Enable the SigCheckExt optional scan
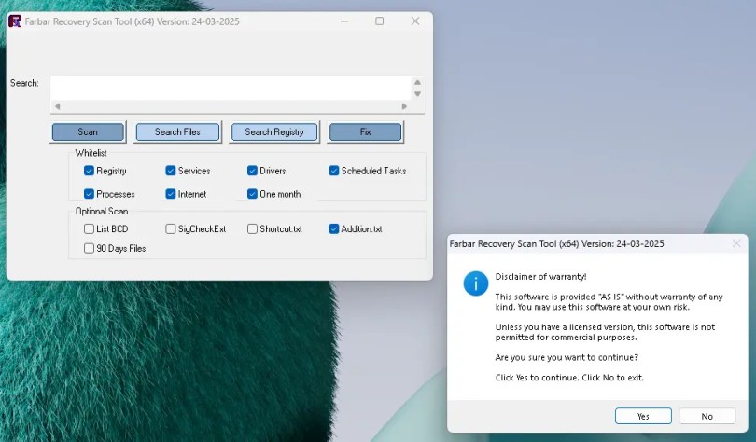 click(x=170, y=228)
